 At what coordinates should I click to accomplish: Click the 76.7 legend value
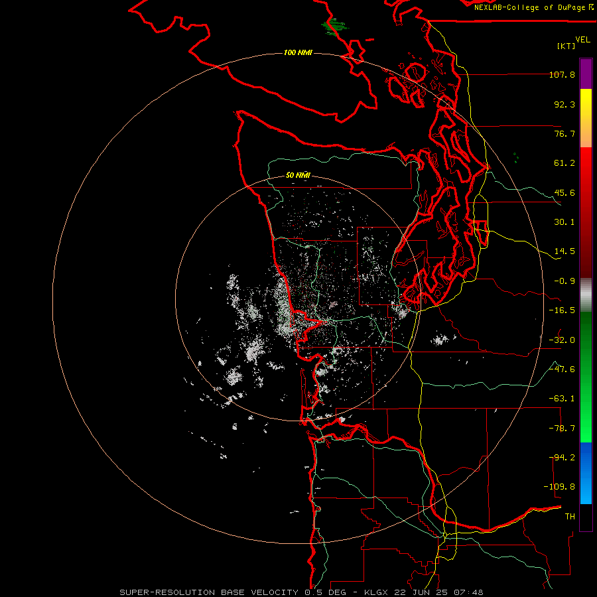coord(564,133)
